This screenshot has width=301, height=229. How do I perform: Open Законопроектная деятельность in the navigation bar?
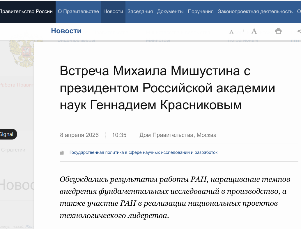(255, 11)
